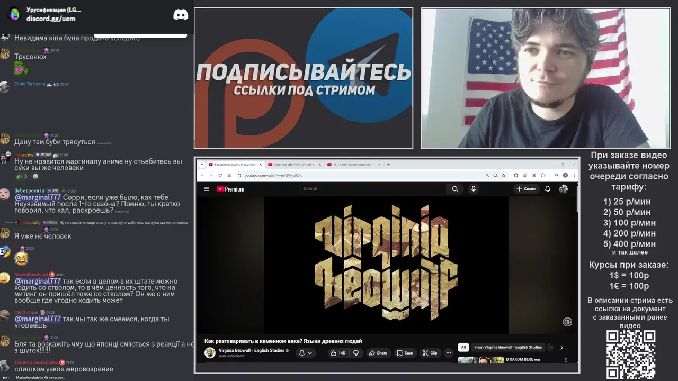Like the video showing 14K likes
Screen dimensions: 678x381
(337, 353)
